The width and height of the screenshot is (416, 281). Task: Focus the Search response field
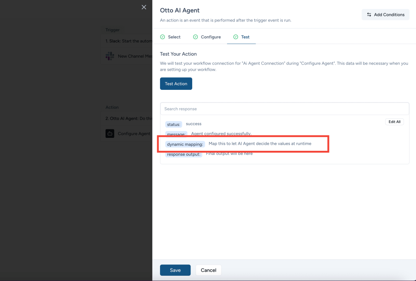point(284,109)
